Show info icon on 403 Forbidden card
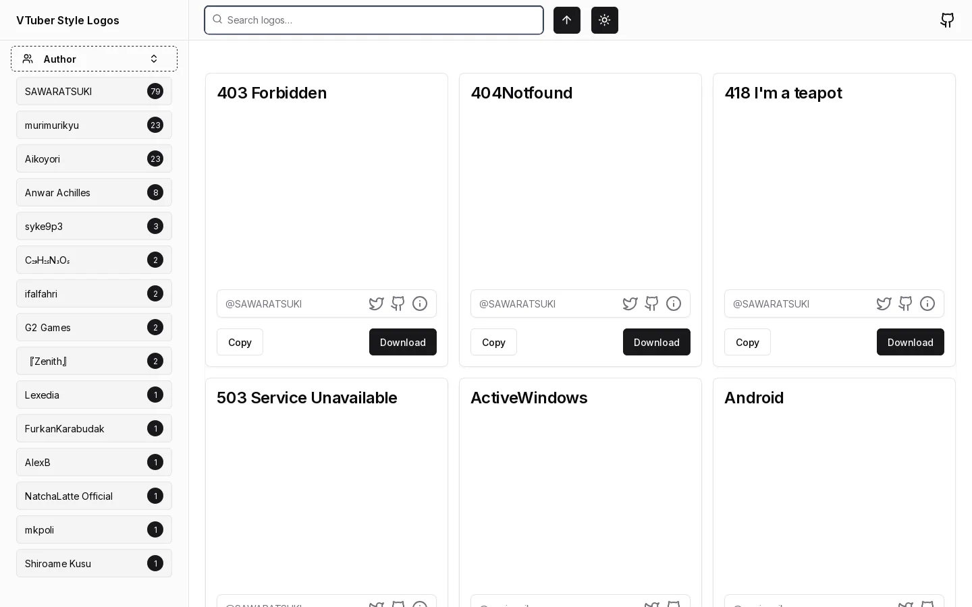 pos(420,303)
